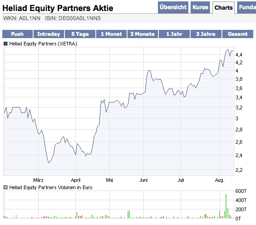This screenshot has width=256, height=225.
Task: Switch chart to 3 Monate
Action: point(143,34)
